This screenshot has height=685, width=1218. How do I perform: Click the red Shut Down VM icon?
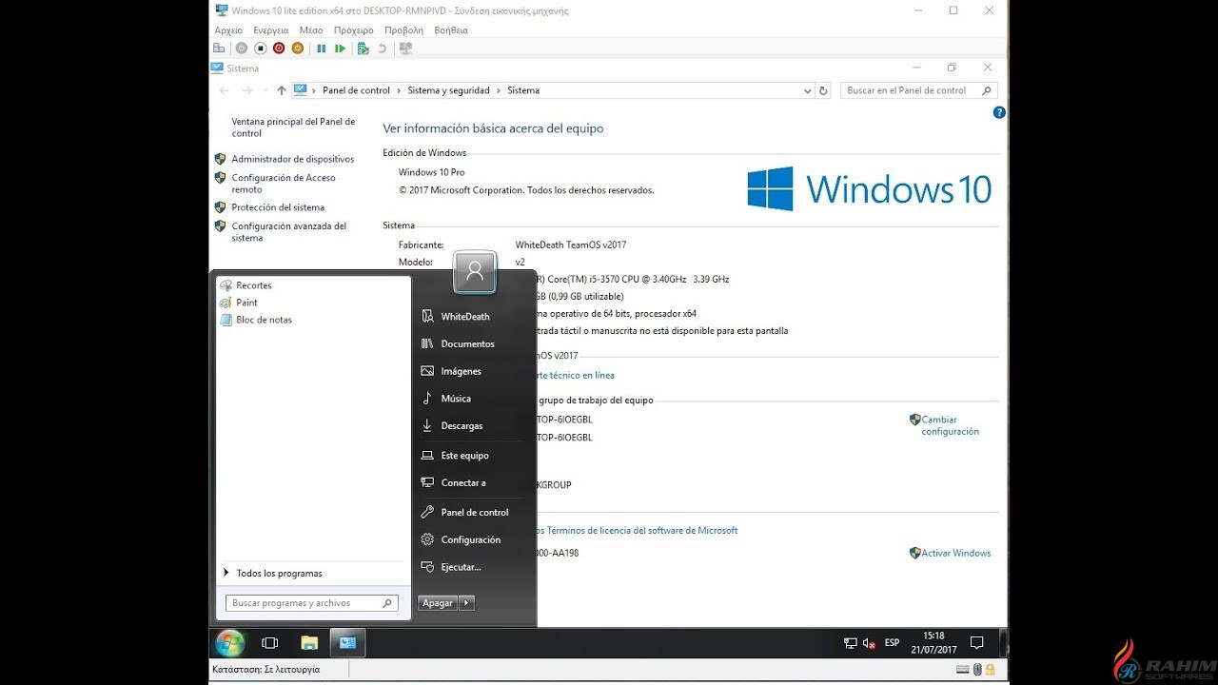279,49
